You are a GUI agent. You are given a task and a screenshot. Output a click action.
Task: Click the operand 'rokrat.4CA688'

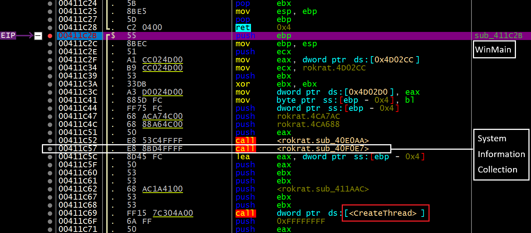308,124
